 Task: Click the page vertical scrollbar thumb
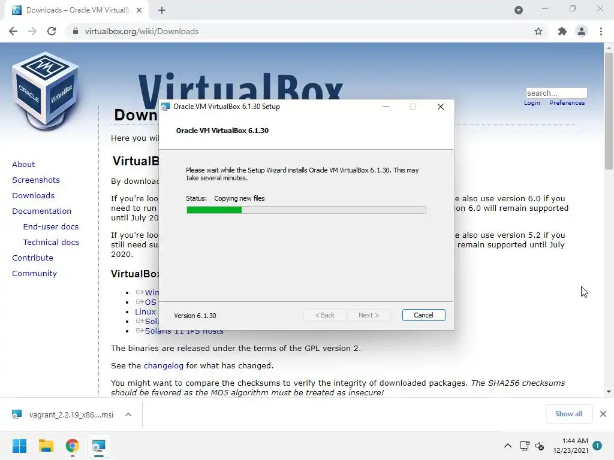[x=609, y=111]
